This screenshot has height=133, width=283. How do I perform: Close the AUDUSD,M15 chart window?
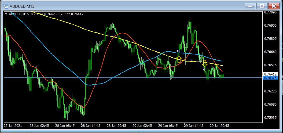[274, 6]
